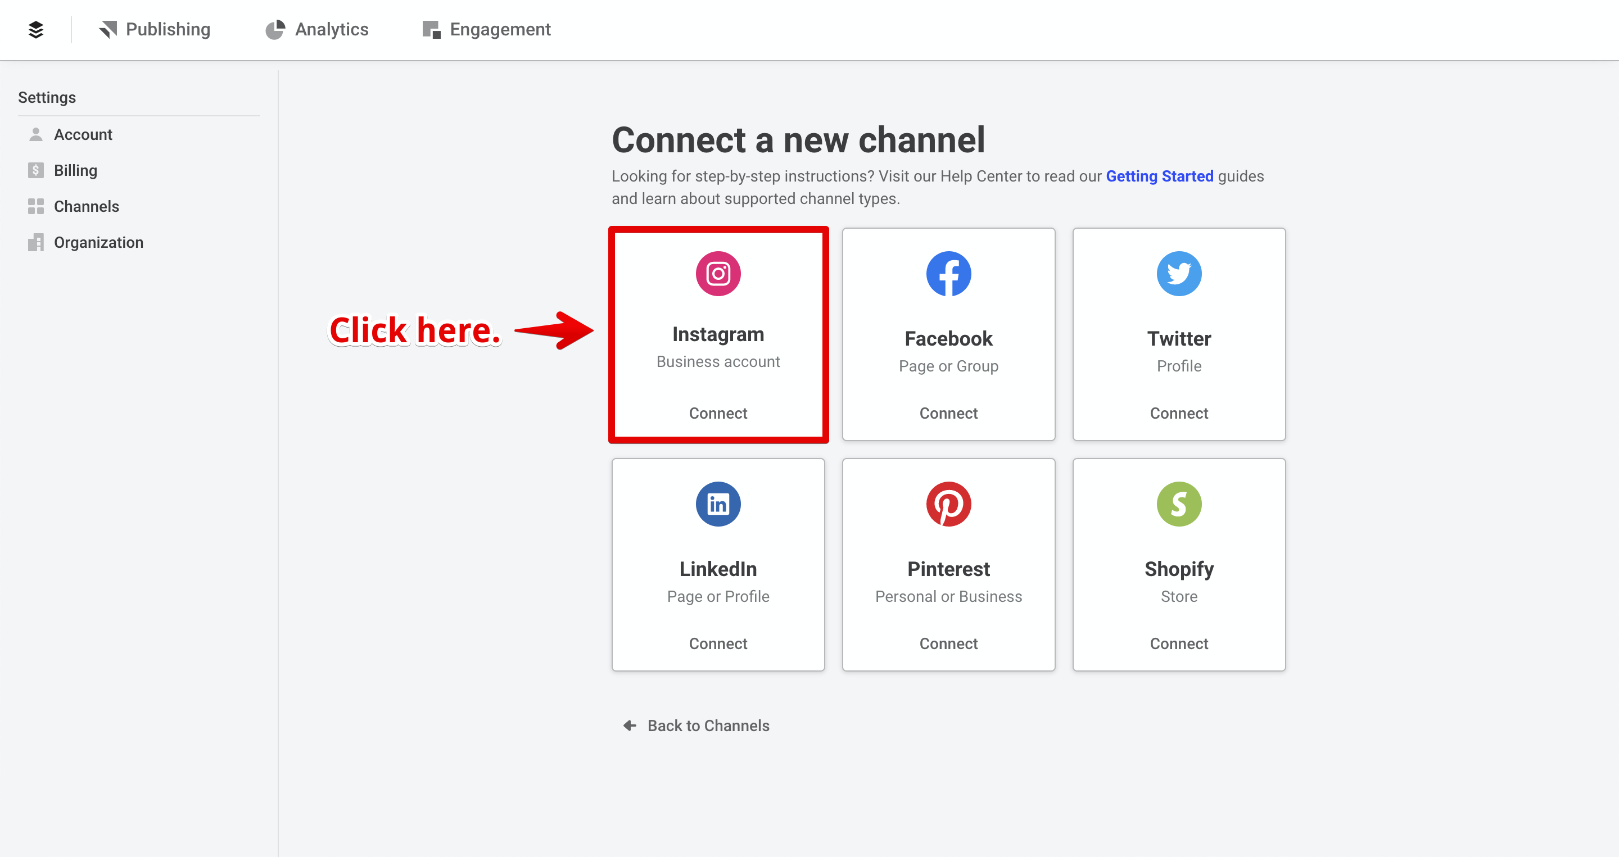Click the Analytics pie chart icon
The image size is (1619, 857).
[275, 30]
